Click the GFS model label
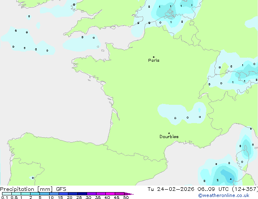The width and height of the screenshot is (258, 199). [x=61, y=189]
